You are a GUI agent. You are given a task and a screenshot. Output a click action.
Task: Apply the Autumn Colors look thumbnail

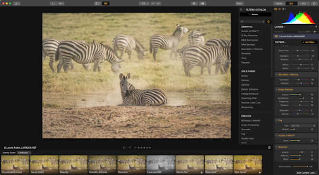pos(44,165)
